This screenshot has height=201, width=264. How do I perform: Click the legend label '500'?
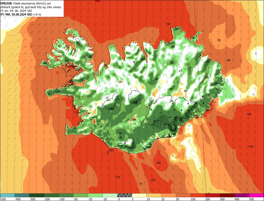[251, 199]
